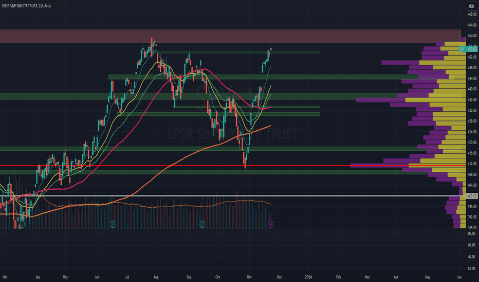
Task: Click the Jul date axis label
Action: point(127,277)
